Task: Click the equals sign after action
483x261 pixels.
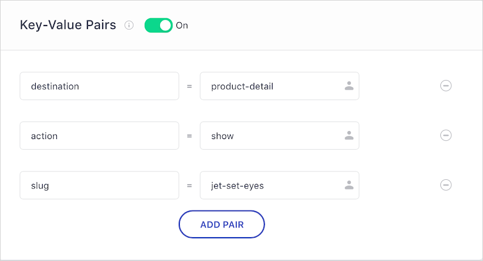Action: pos(190,136)
